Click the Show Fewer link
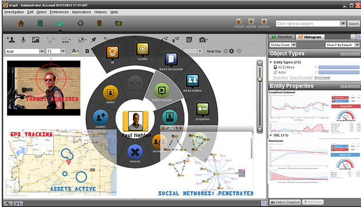 tap(322, 77)
